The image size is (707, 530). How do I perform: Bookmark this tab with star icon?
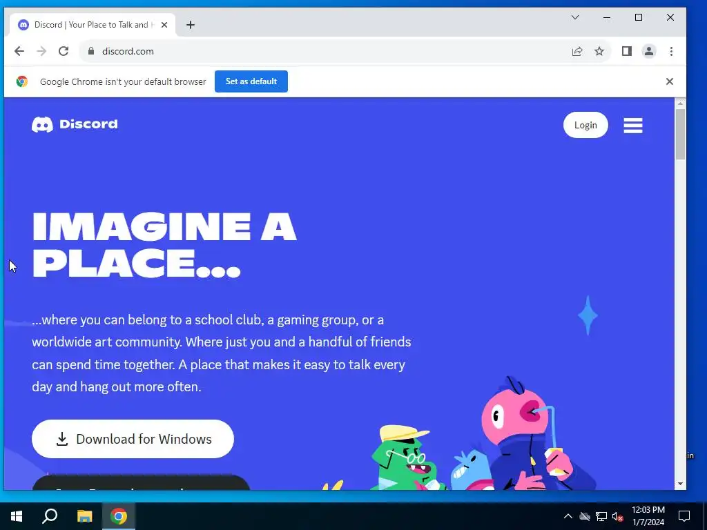pos(599,51)
